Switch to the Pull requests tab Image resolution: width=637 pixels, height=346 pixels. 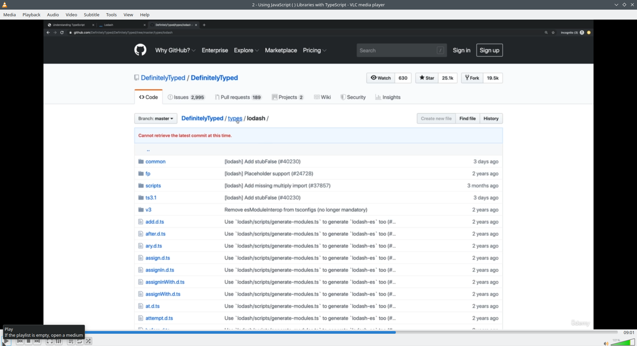(x=238, y=97)
